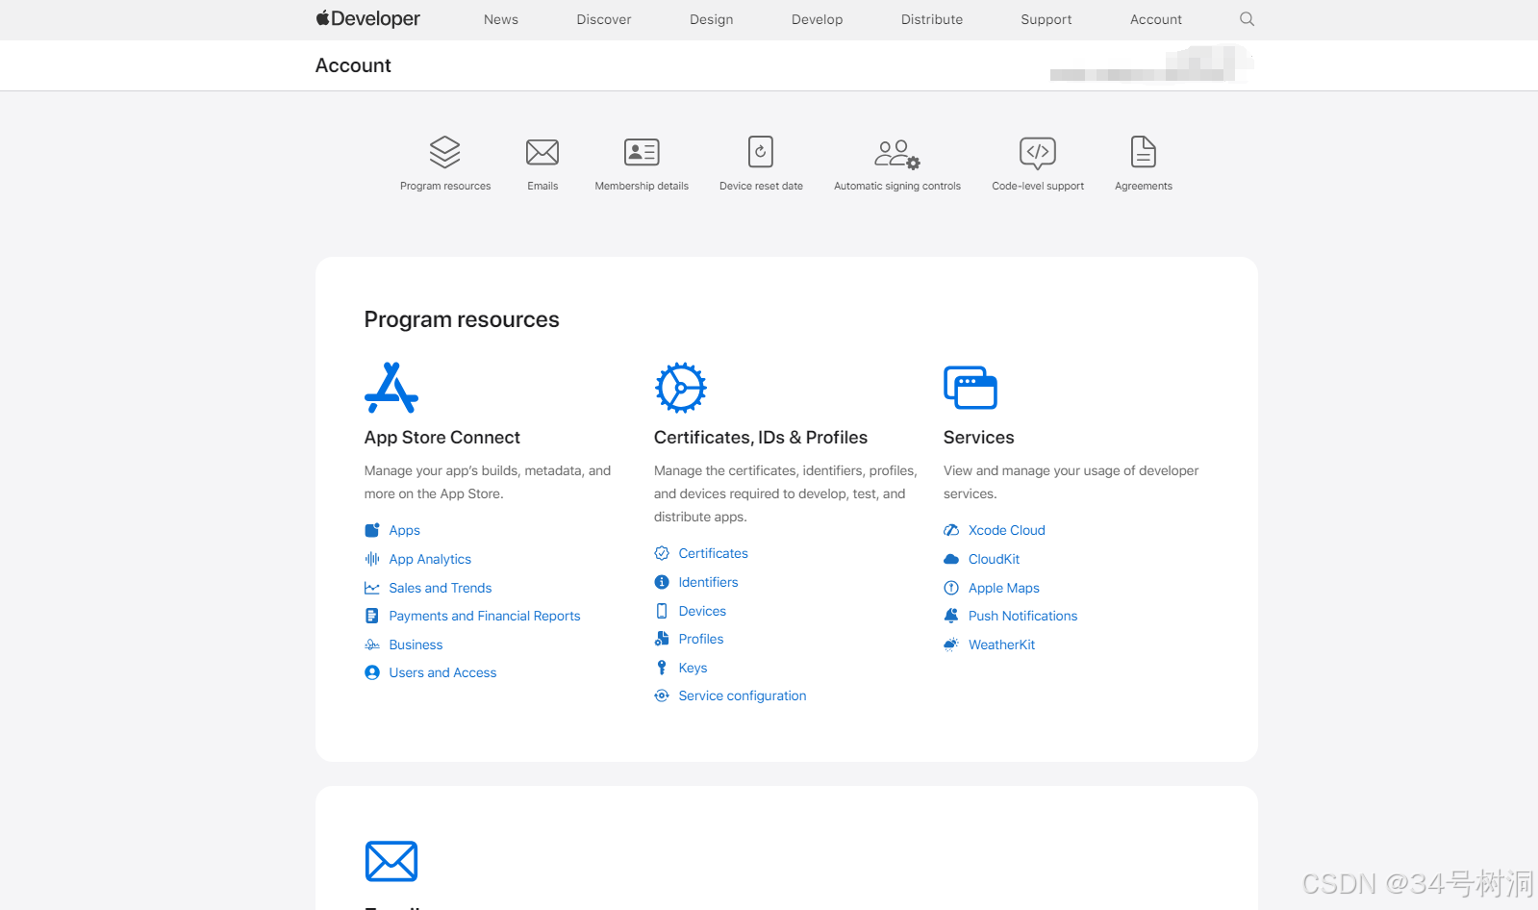This screenshot has height=910, width=1538.
Task: Open the CloudKit link
Action: [994, 559]
